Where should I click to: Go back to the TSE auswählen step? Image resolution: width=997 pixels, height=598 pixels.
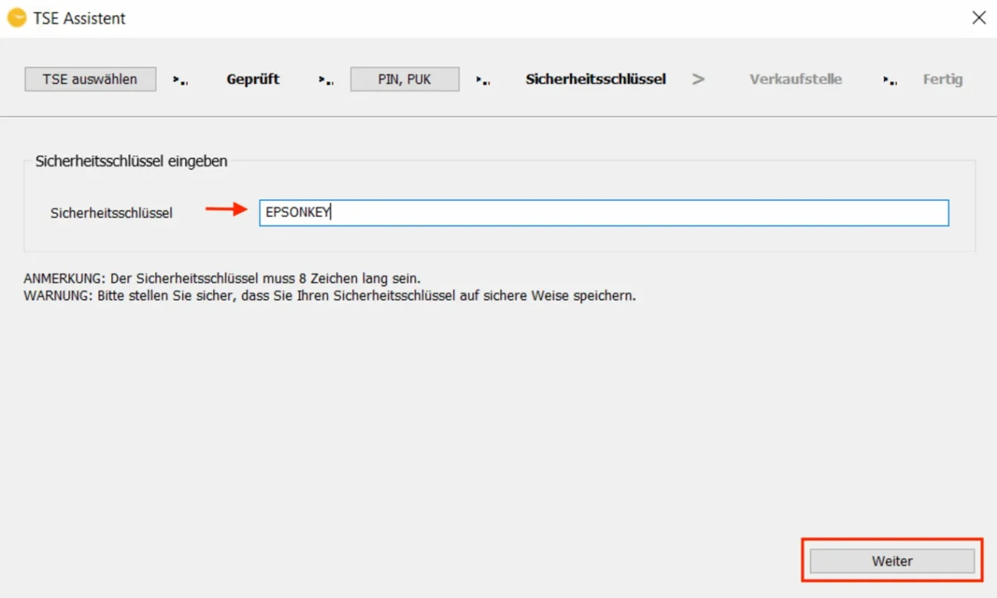90,79
